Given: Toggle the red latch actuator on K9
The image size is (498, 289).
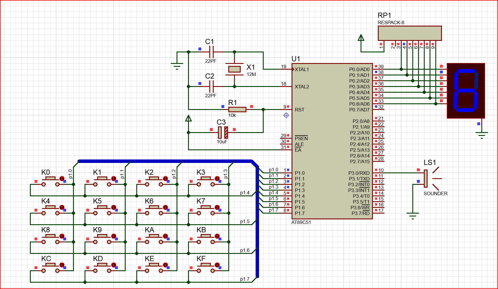Looking at the screenshot, I should [114, 236].
